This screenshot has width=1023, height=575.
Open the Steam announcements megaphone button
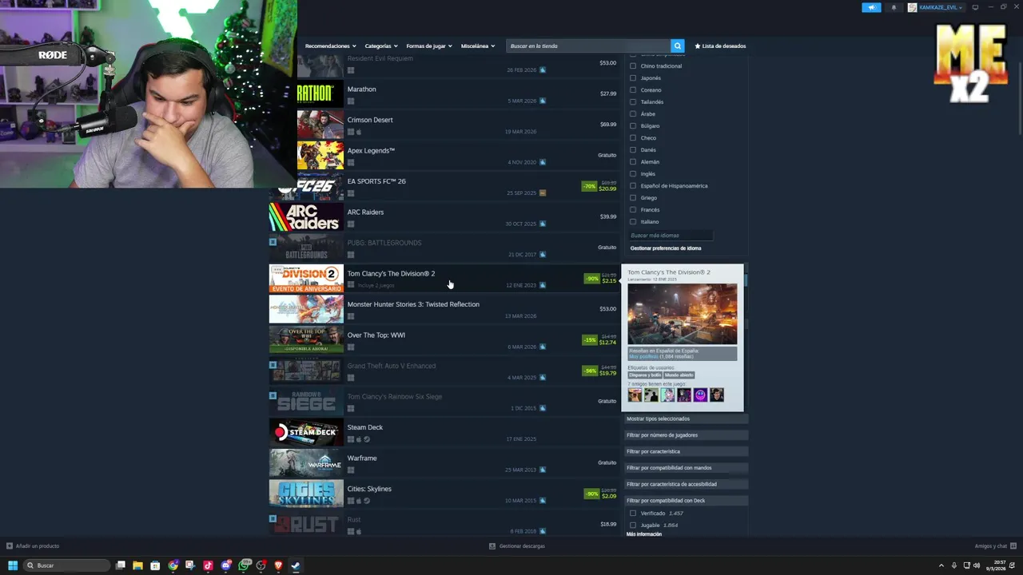tap(871, 7)
